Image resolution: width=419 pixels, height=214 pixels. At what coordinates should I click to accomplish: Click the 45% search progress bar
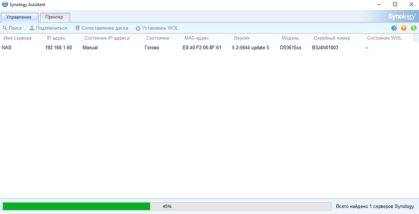(167, 206)
